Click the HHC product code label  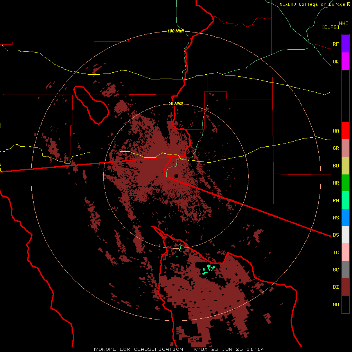pos(344,23)
